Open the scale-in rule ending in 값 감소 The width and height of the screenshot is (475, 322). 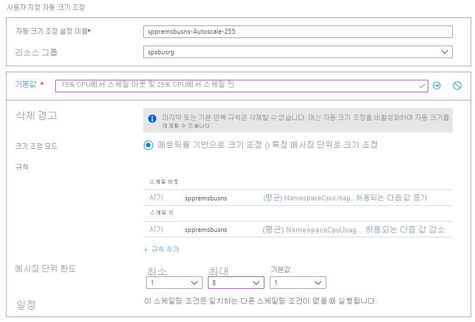[x=354, y=230]
